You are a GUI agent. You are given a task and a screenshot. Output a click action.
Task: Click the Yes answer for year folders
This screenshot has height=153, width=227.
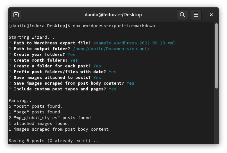coord(71,54)
